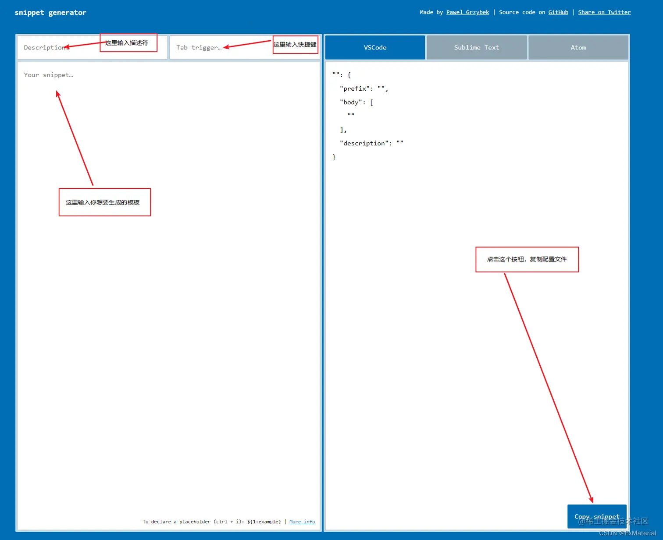Open the Pawel Grzybek author link
Image resolution: width=663 pixels, height=540 pixels.
(x=467, y=12)
